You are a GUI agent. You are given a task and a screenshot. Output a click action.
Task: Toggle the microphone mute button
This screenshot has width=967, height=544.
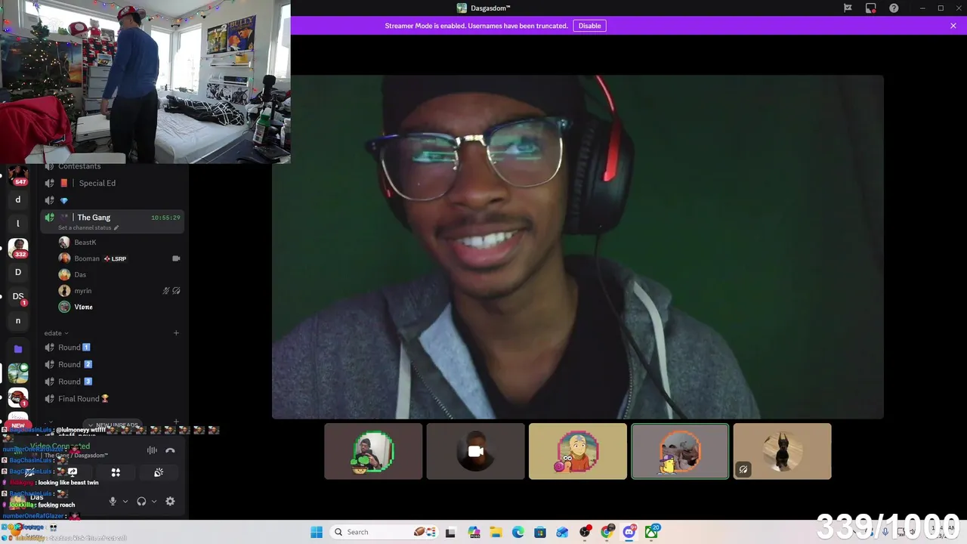pyautogui.click(x=113, y=501)
